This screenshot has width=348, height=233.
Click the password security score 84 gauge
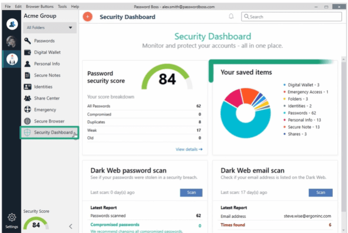coord(167,77)
